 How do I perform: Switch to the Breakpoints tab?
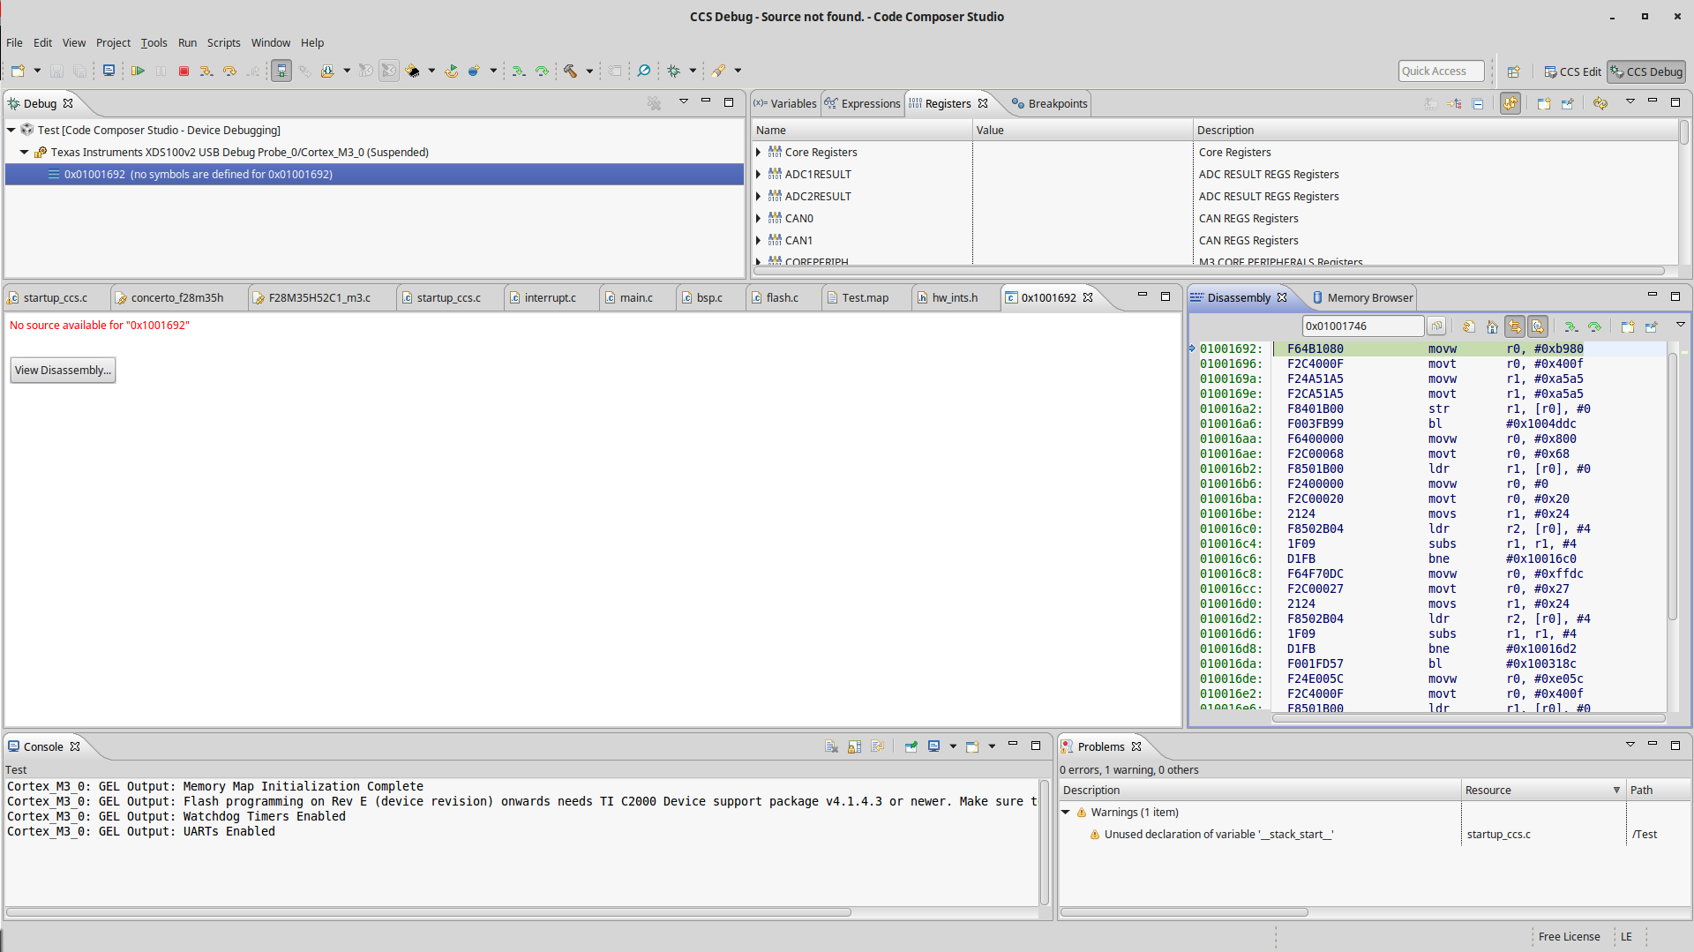pyautogui.click(x=1049, y=103)
